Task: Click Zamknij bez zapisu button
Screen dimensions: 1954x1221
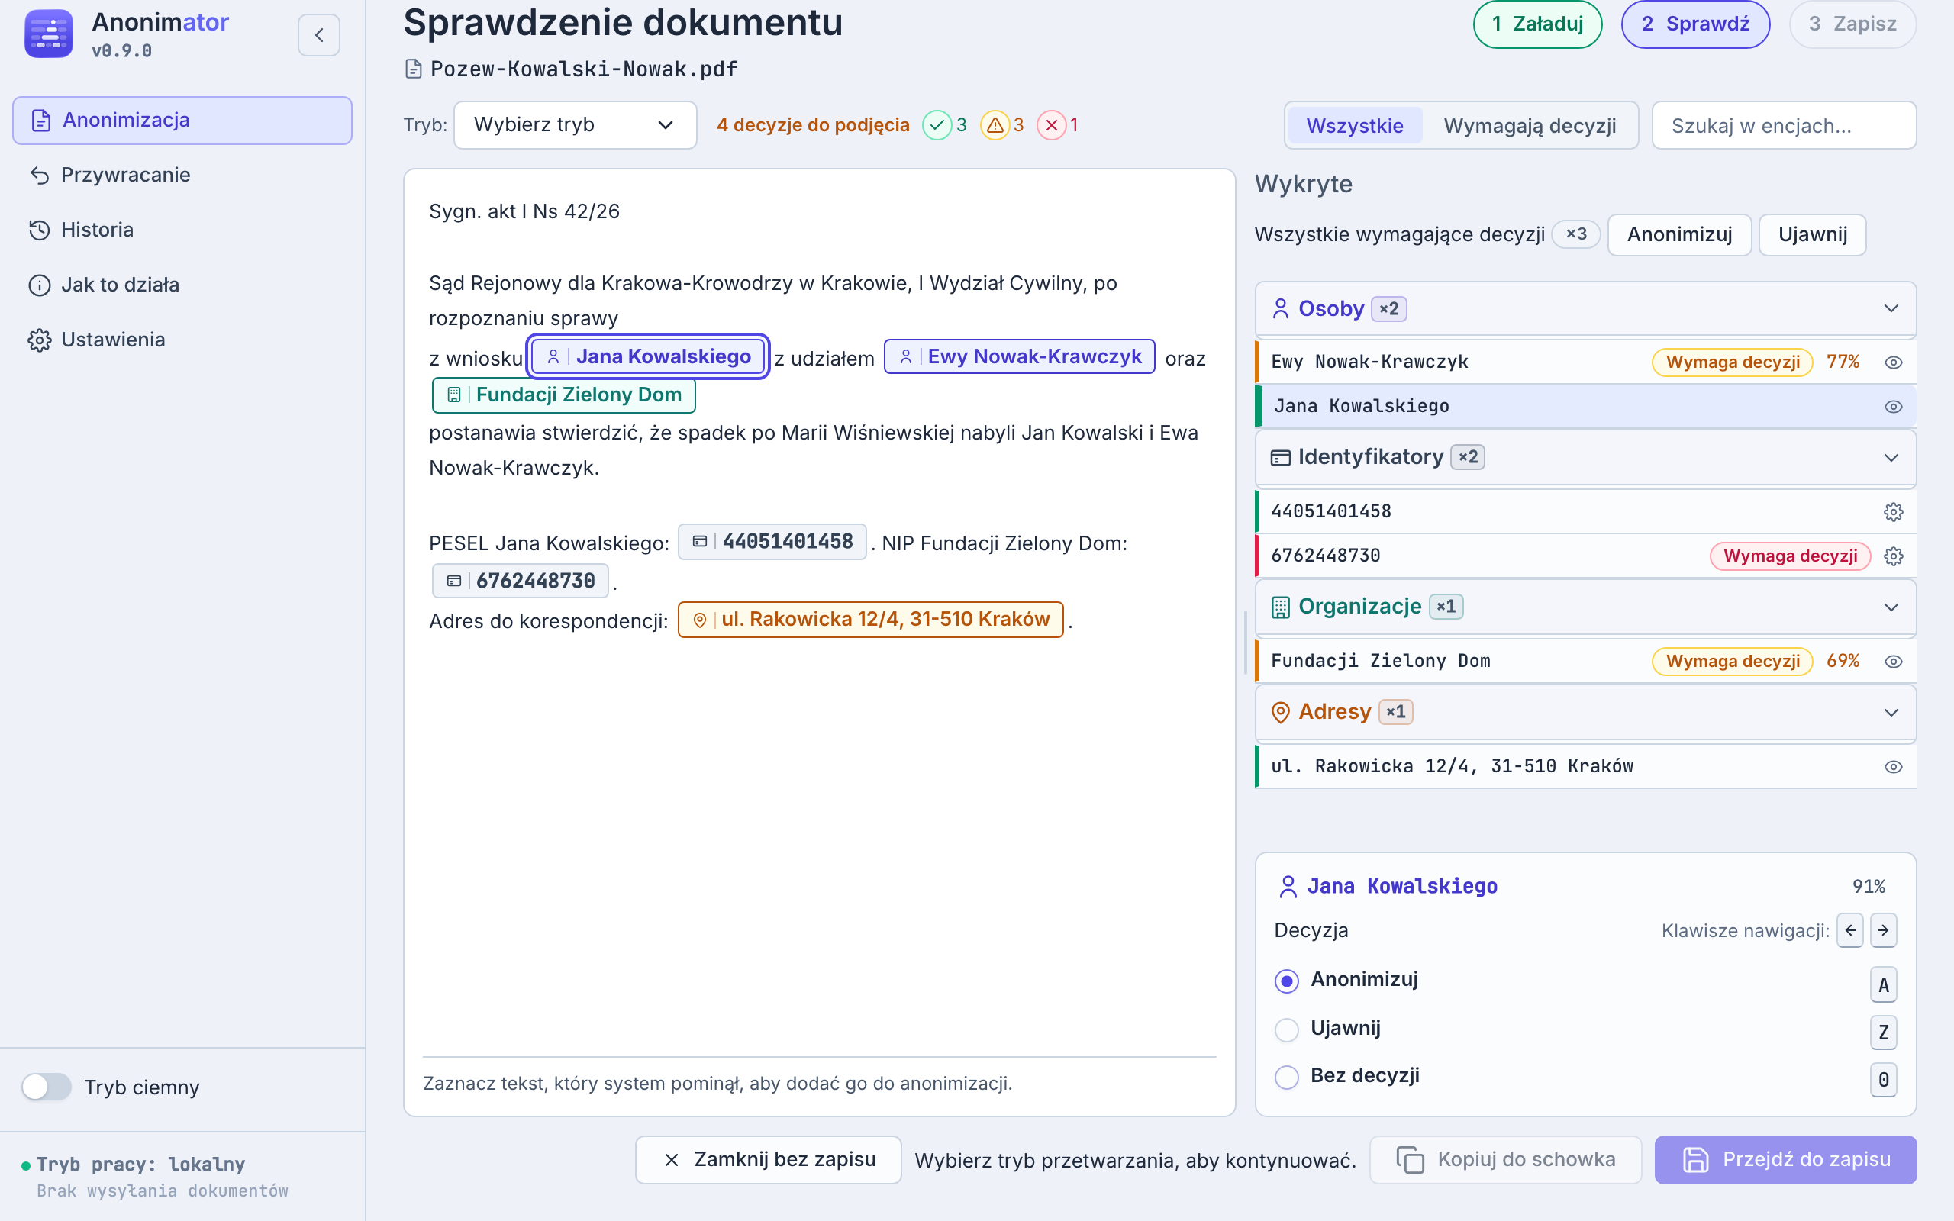Action: click(768, 1160)
